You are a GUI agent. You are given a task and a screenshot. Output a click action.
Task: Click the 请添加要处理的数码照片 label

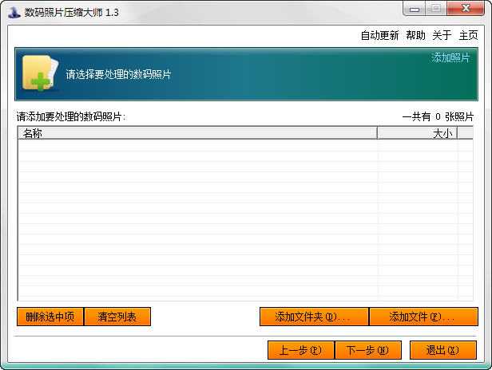coord(71,117)
